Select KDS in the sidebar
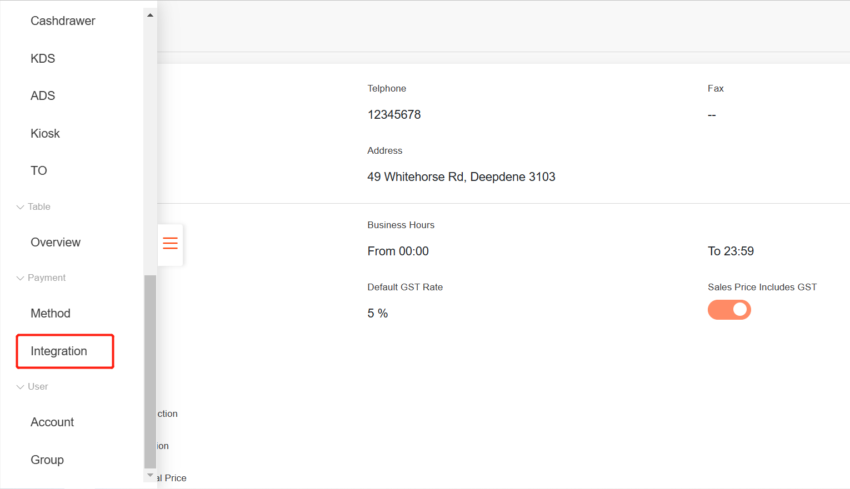The width and height of the screenshot is (850, 489). tap(42, 58)
